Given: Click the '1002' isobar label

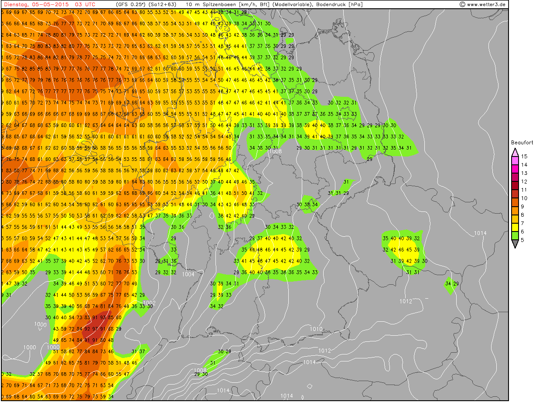Looking at the screenshot, I should 149,303.
